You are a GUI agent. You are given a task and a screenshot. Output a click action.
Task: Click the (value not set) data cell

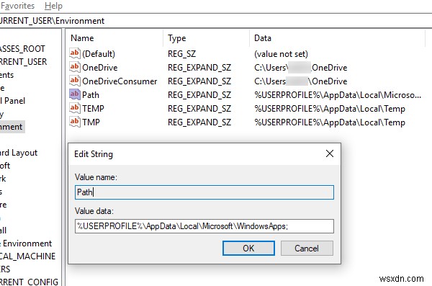(x=281, y=54)
